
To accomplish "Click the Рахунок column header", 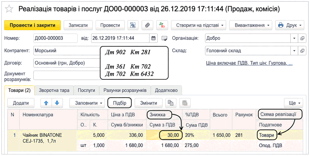I will click(244, 119).
